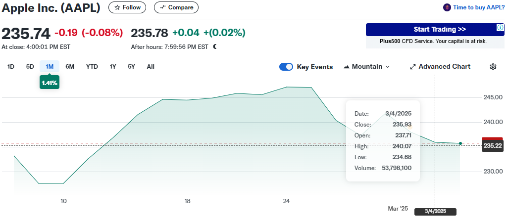The width and height of the screenshot is (507, 223).
Task: Click the ad info icon
Action: 500,28
